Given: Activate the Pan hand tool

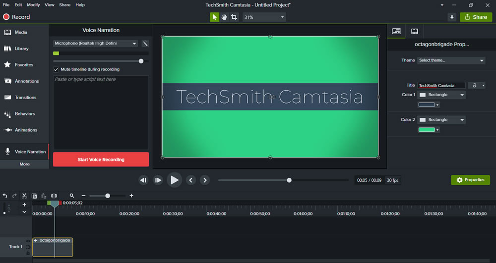Looking at the screenshot, I should 224,17.
